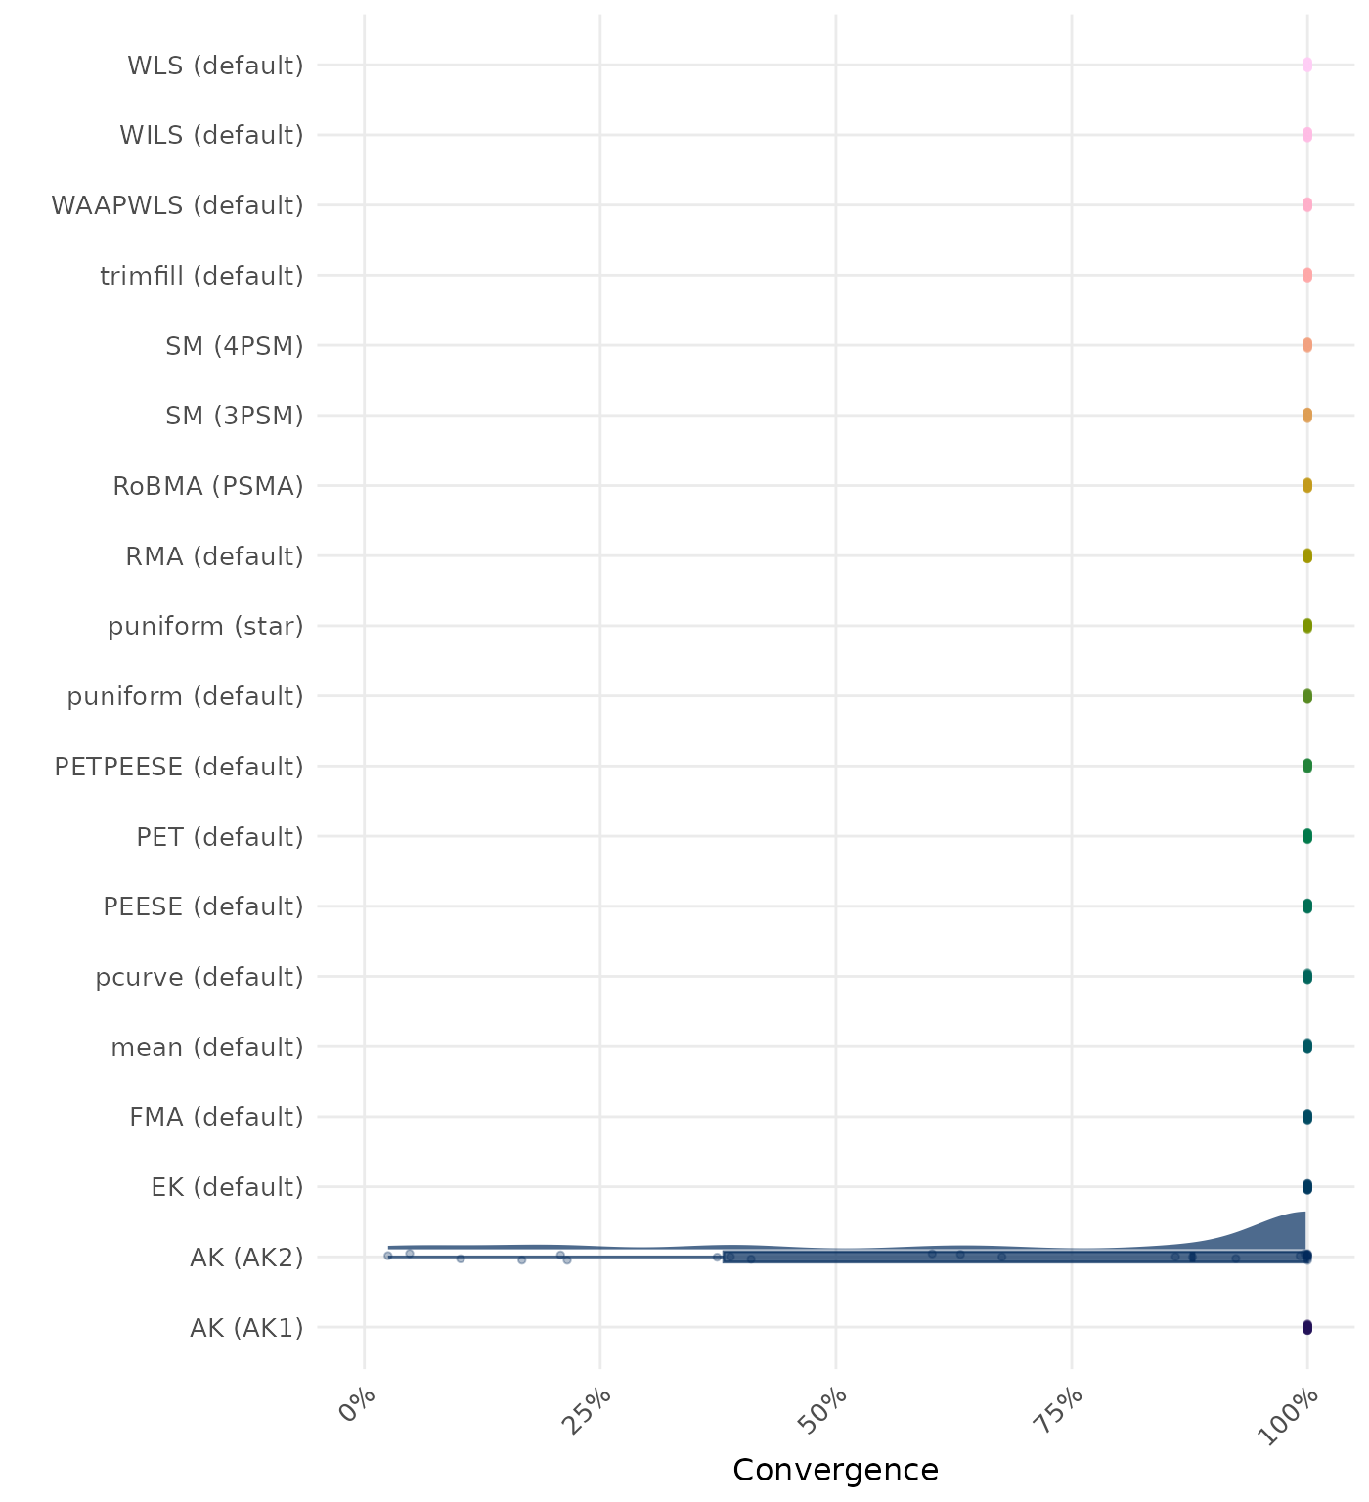1369x1502 pixels.
Task: Click the Convergence axis title
Action: (x=835, y=1470)
